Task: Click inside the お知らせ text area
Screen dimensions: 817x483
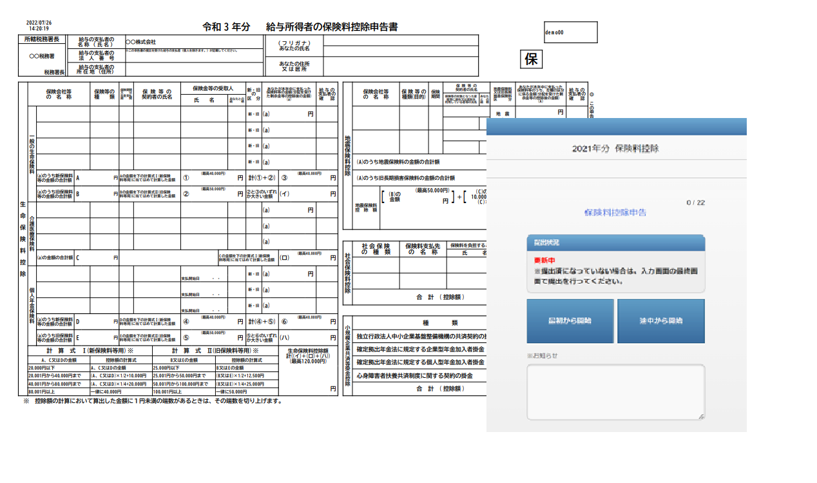Action: point(615,392)
